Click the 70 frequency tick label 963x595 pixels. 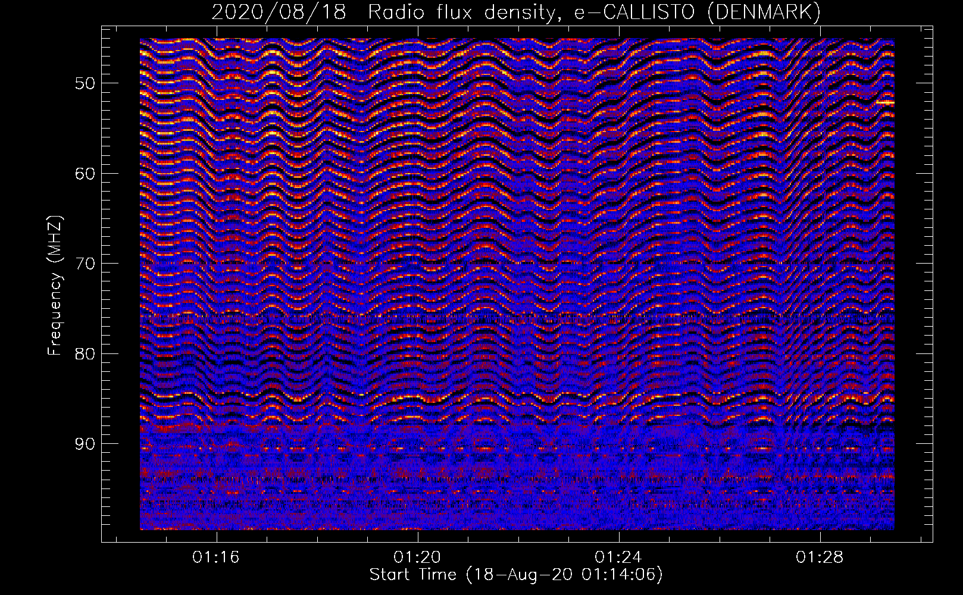(85, 264)
